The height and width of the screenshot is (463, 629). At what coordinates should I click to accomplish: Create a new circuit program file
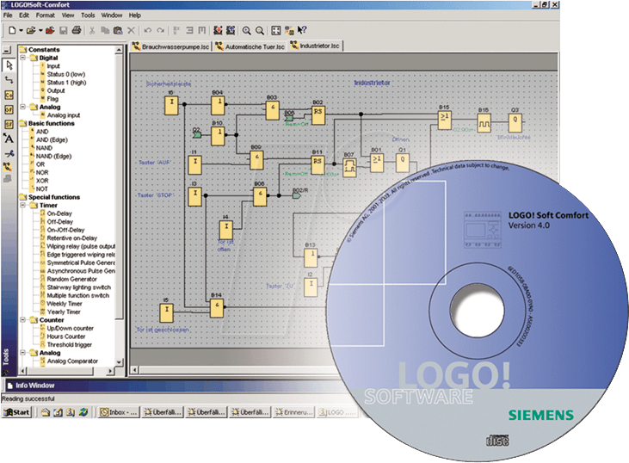pos(12,30)
